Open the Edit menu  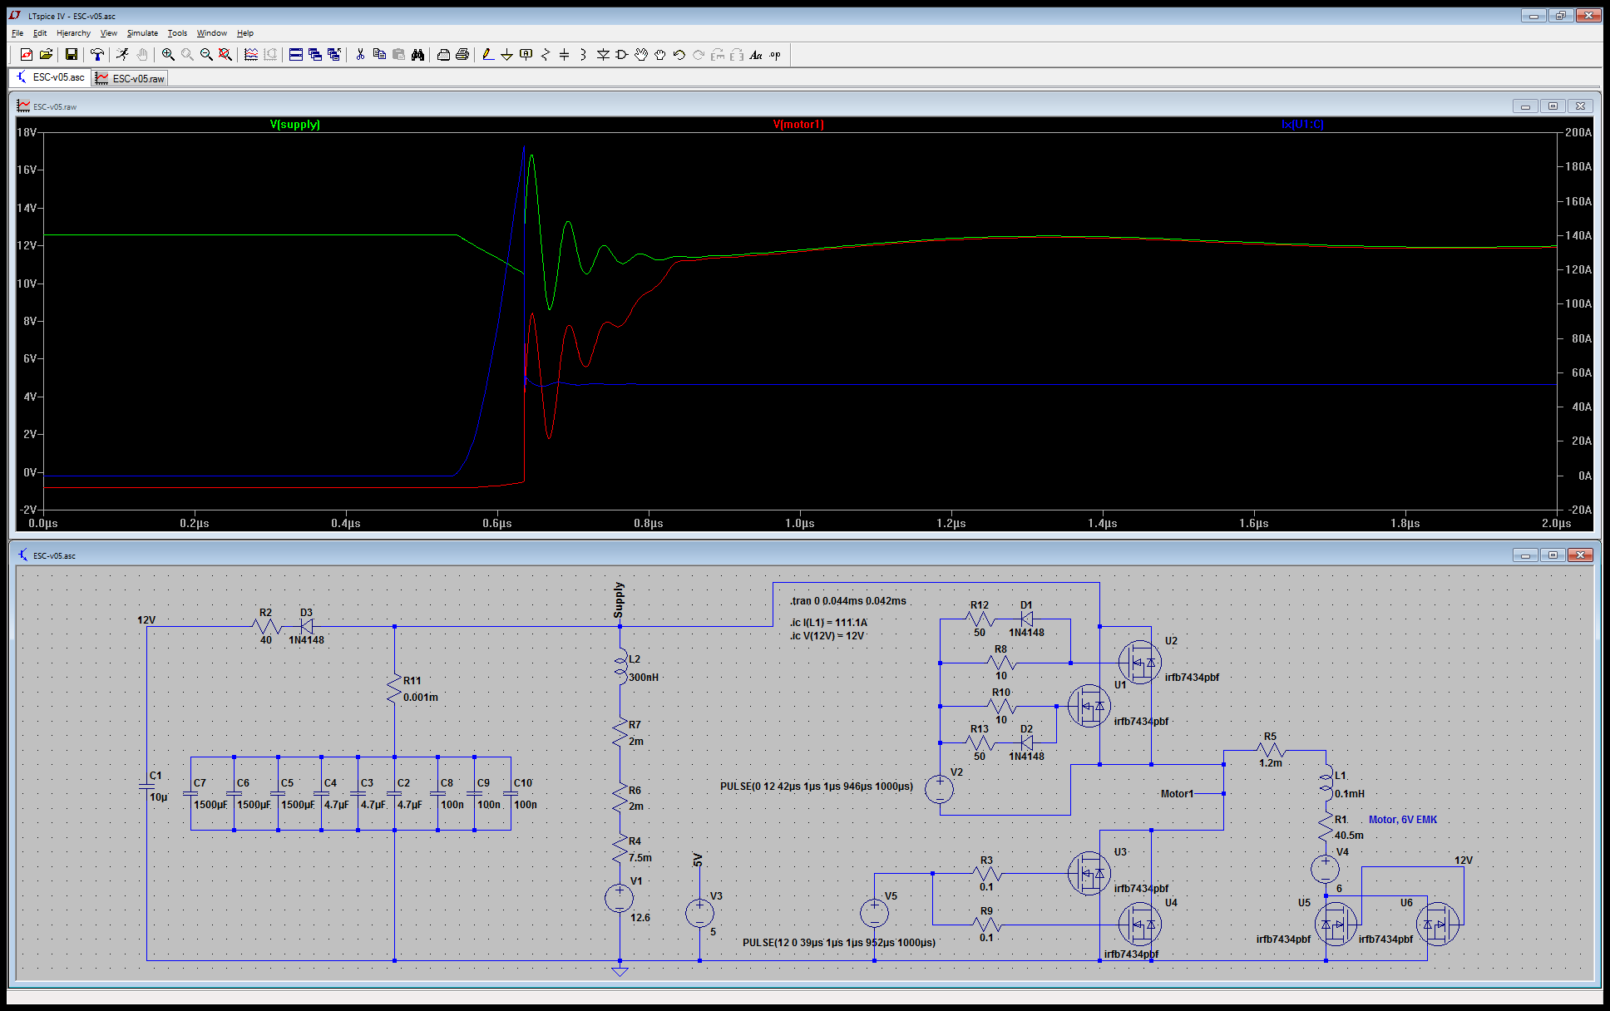tap(40, 33)
